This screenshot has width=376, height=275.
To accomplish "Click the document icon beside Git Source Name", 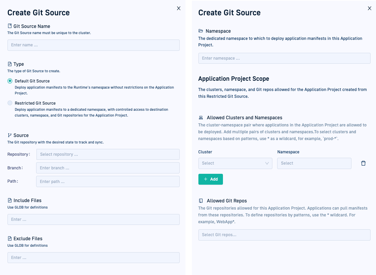I will click(x=10, y=26).
